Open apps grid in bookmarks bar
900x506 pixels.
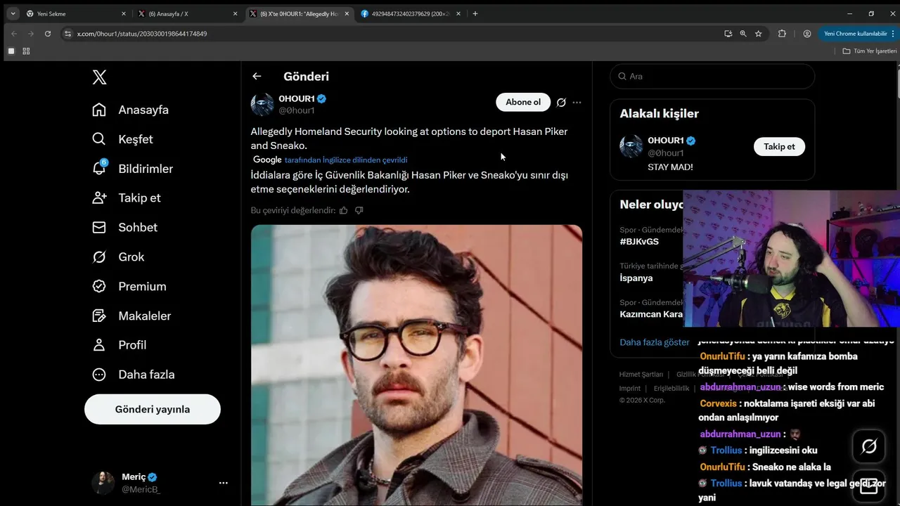(26, 51)
